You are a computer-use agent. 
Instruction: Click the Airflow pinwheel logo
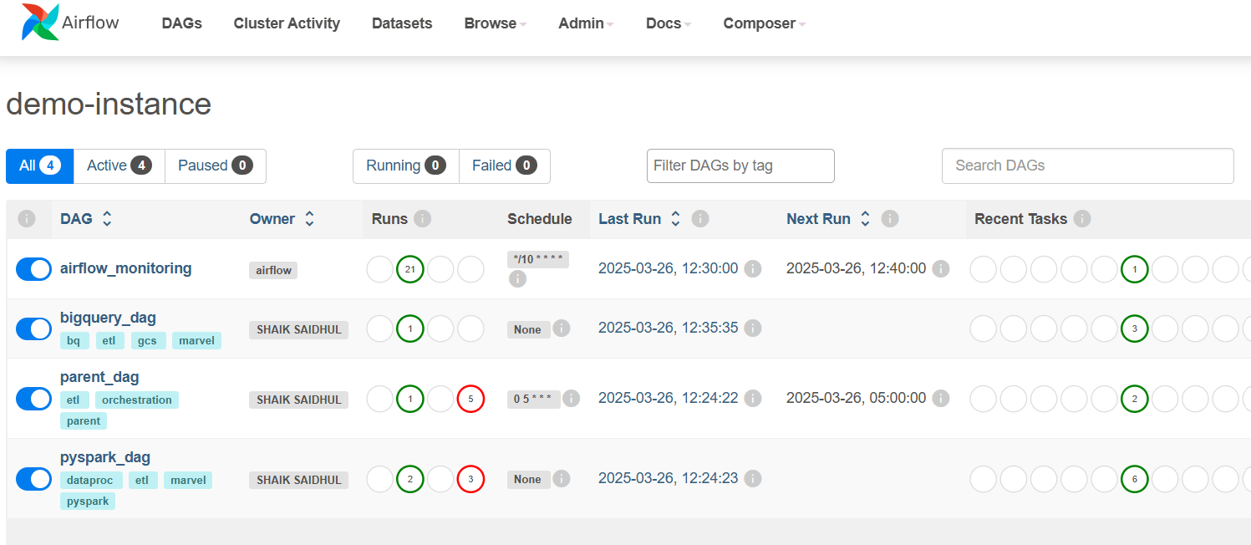(40, 23)
